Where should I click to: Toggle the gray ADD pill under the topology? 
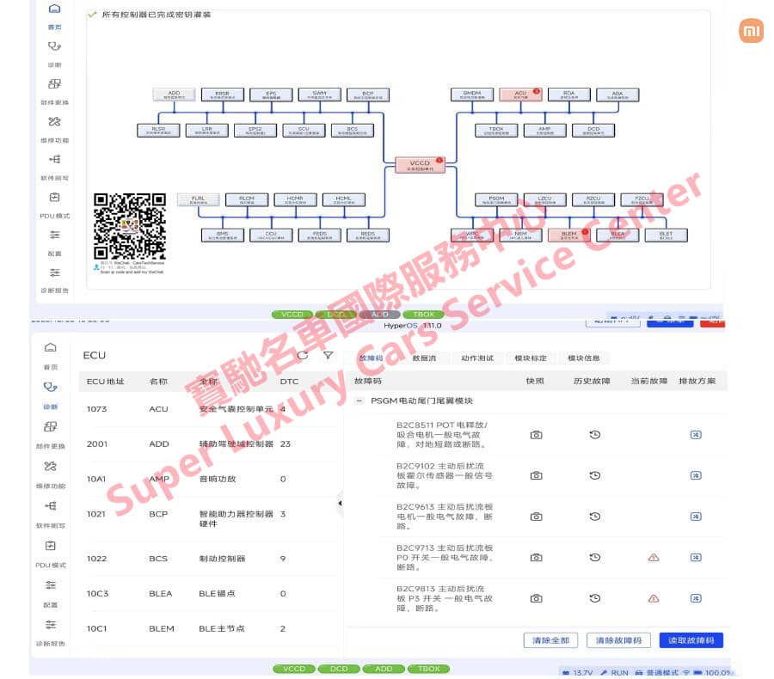click(x=380, y=315)
